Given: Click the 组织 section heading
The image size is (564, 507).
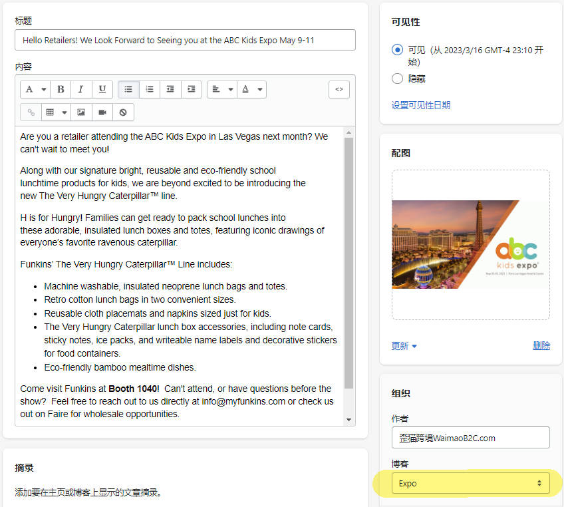Looking at the screenshot, I should 400,393.
